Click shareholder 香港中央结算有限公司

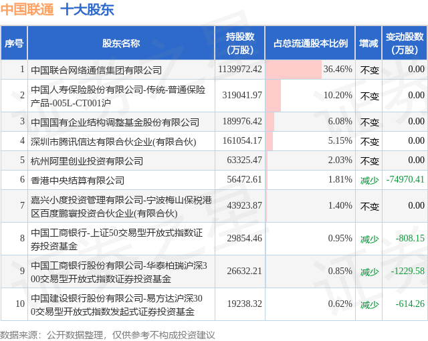(x=78, y=181)
